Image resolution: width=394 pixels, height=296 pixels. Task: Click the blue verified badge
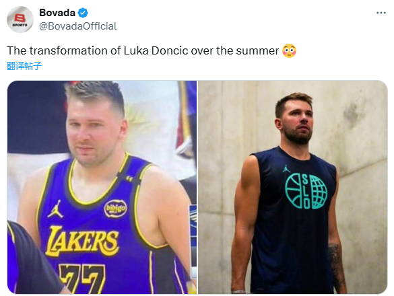pos(83,13)
